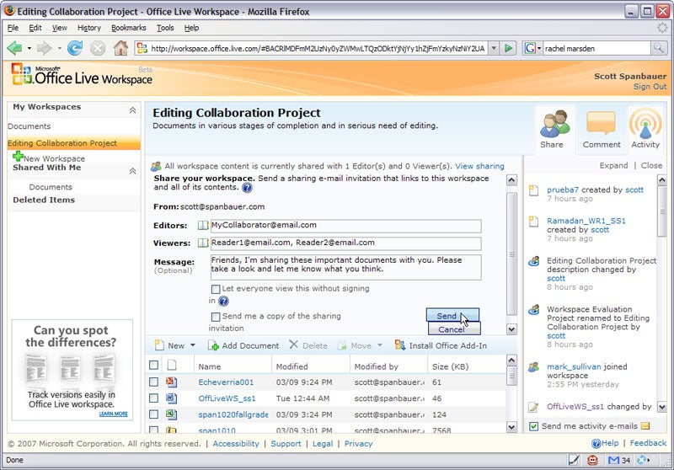
Task: Click the 'Can you spot the differences' ad thumbnail
Action: [x=72, y=369]
